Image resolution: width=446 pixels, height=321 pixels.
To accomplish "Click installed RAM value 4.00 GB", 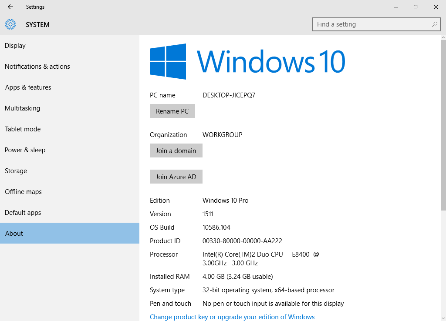I will click(237, 276).
